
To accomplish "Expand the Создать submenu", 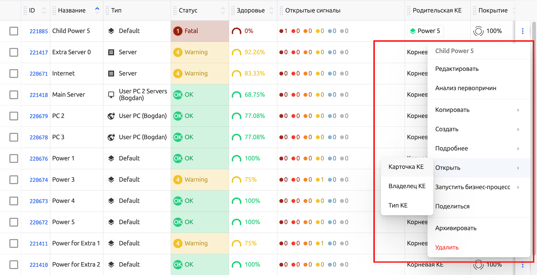I will (x=478, y=129).
